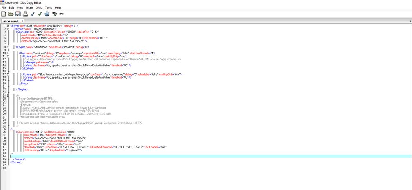Open the XML menu

tap(39, 7)
